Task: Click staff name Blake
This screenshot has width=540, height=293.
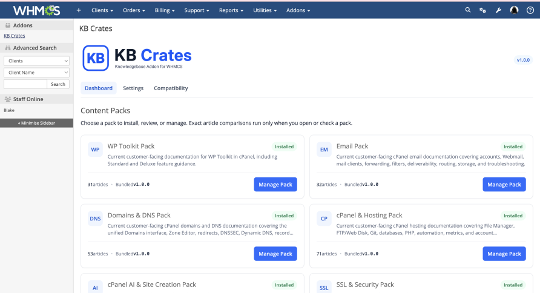Action: click(x=9, y=111)
